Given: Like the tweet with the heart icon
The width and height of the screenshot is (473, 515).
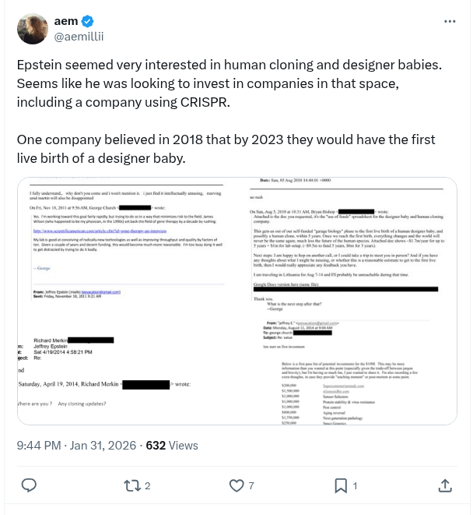Looking at the screenshot, I should pyautogui.click(x=236, y=485).
